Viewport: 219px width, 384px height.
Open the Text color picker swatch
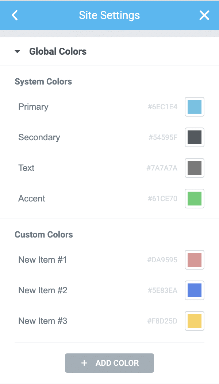(x=194, y=168)
